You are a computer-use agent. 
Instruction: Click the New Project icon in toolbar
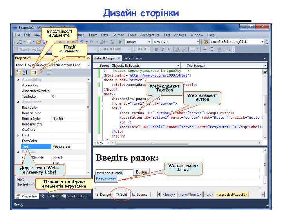click(19, 42)
